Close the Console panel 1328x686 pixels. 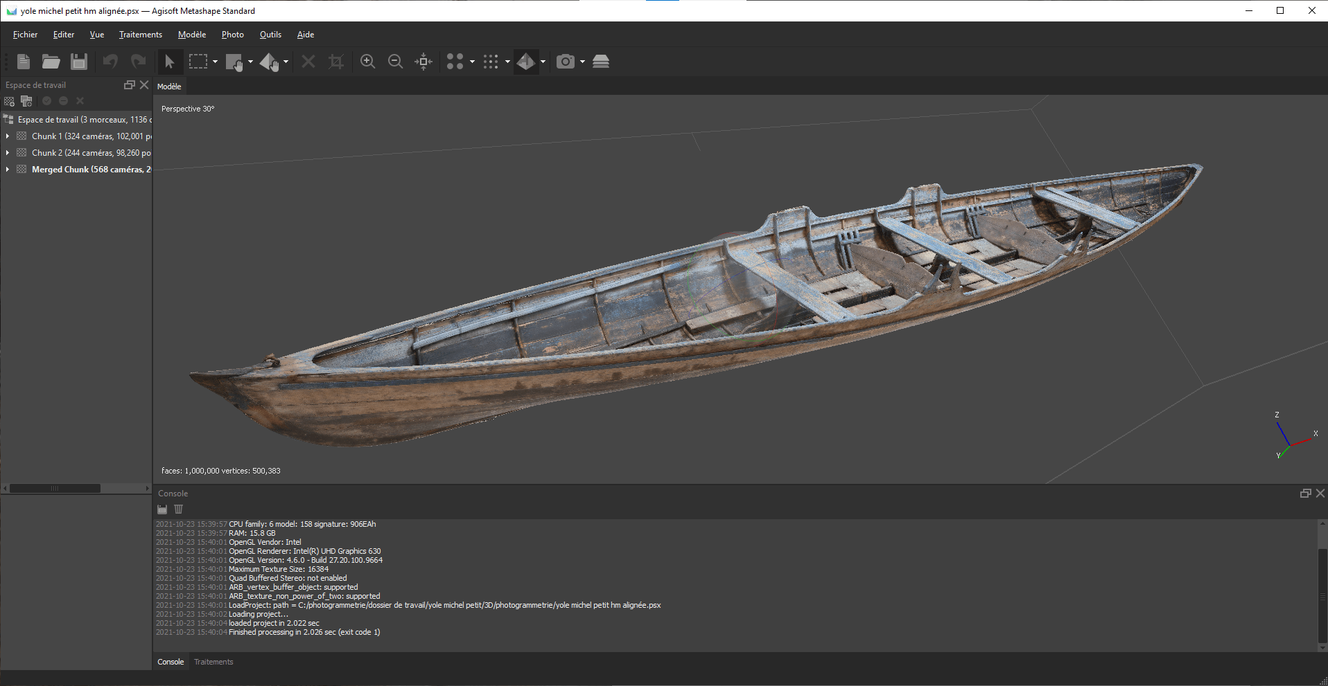pos(1320,493)
